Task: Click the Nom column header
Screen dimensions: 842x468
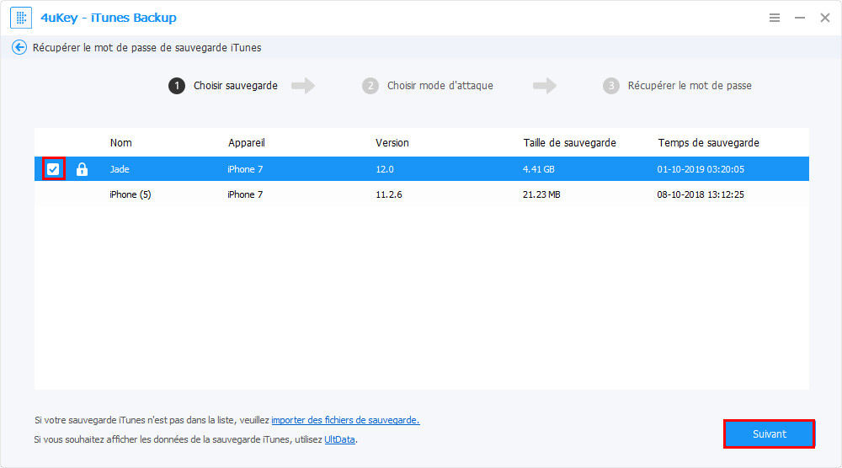Action: (x=120, y=143)
